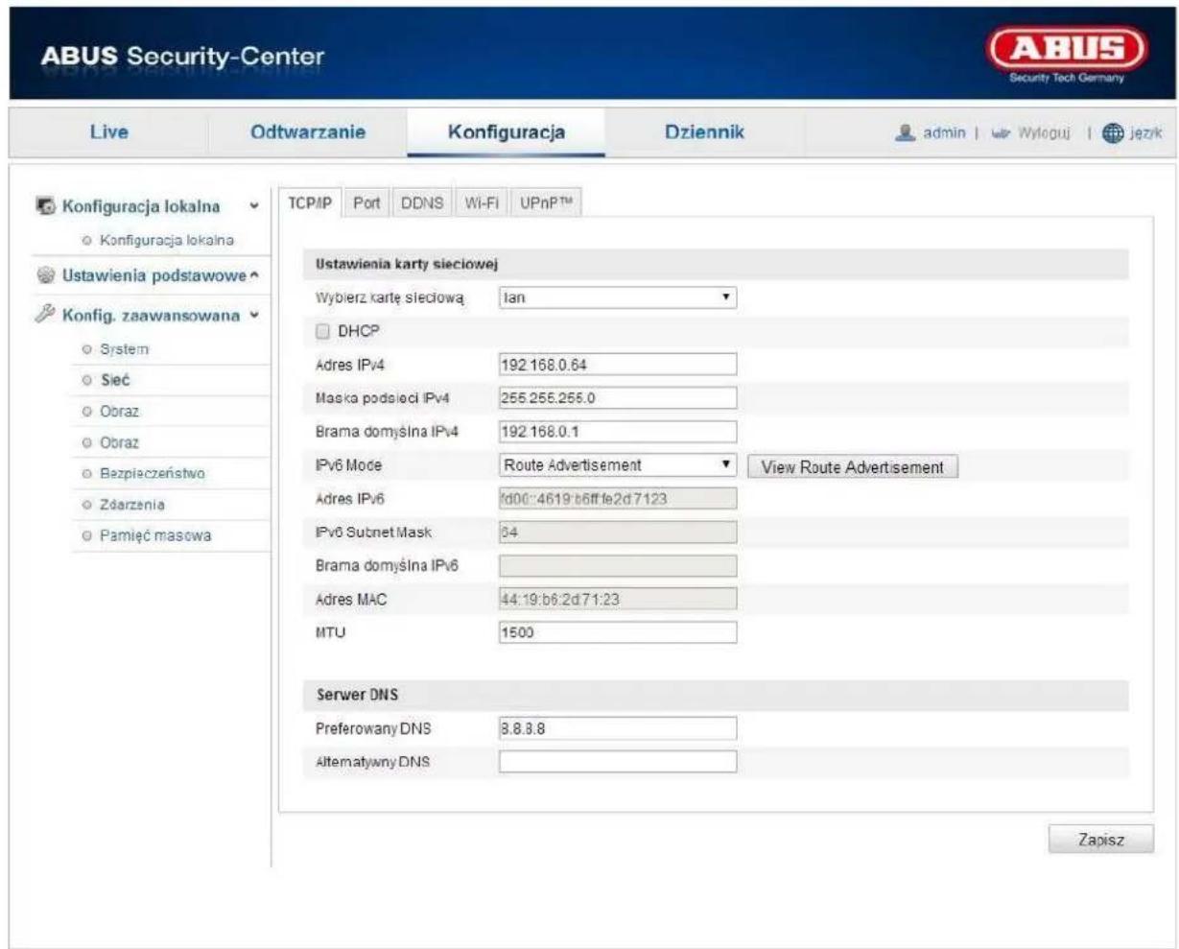Switch to the DDNS tab
This screenshot has width=1179, height=949.
click(422, 203)
